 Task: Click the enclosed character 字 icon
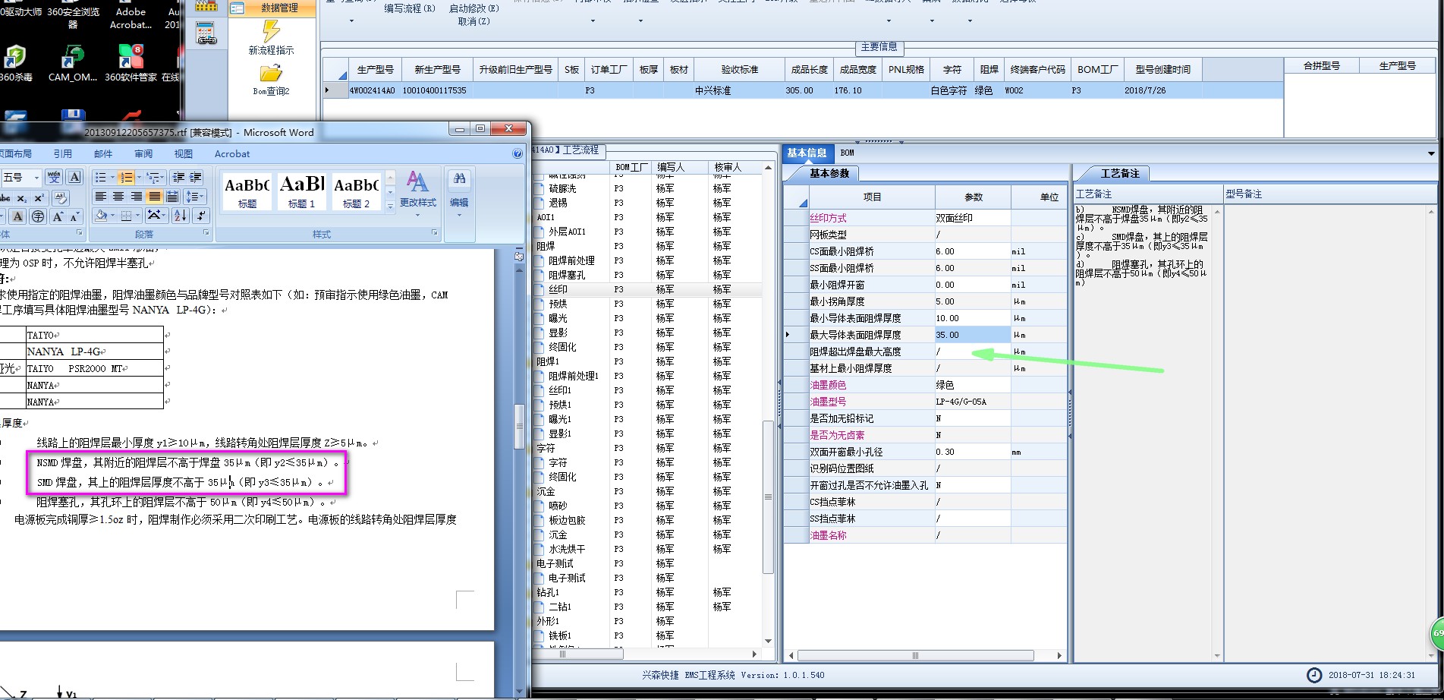38,216
